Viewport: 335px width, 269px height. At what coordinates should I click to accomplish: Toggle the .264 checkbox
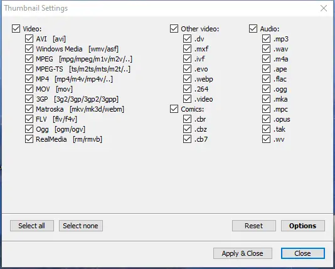(187, 89)
